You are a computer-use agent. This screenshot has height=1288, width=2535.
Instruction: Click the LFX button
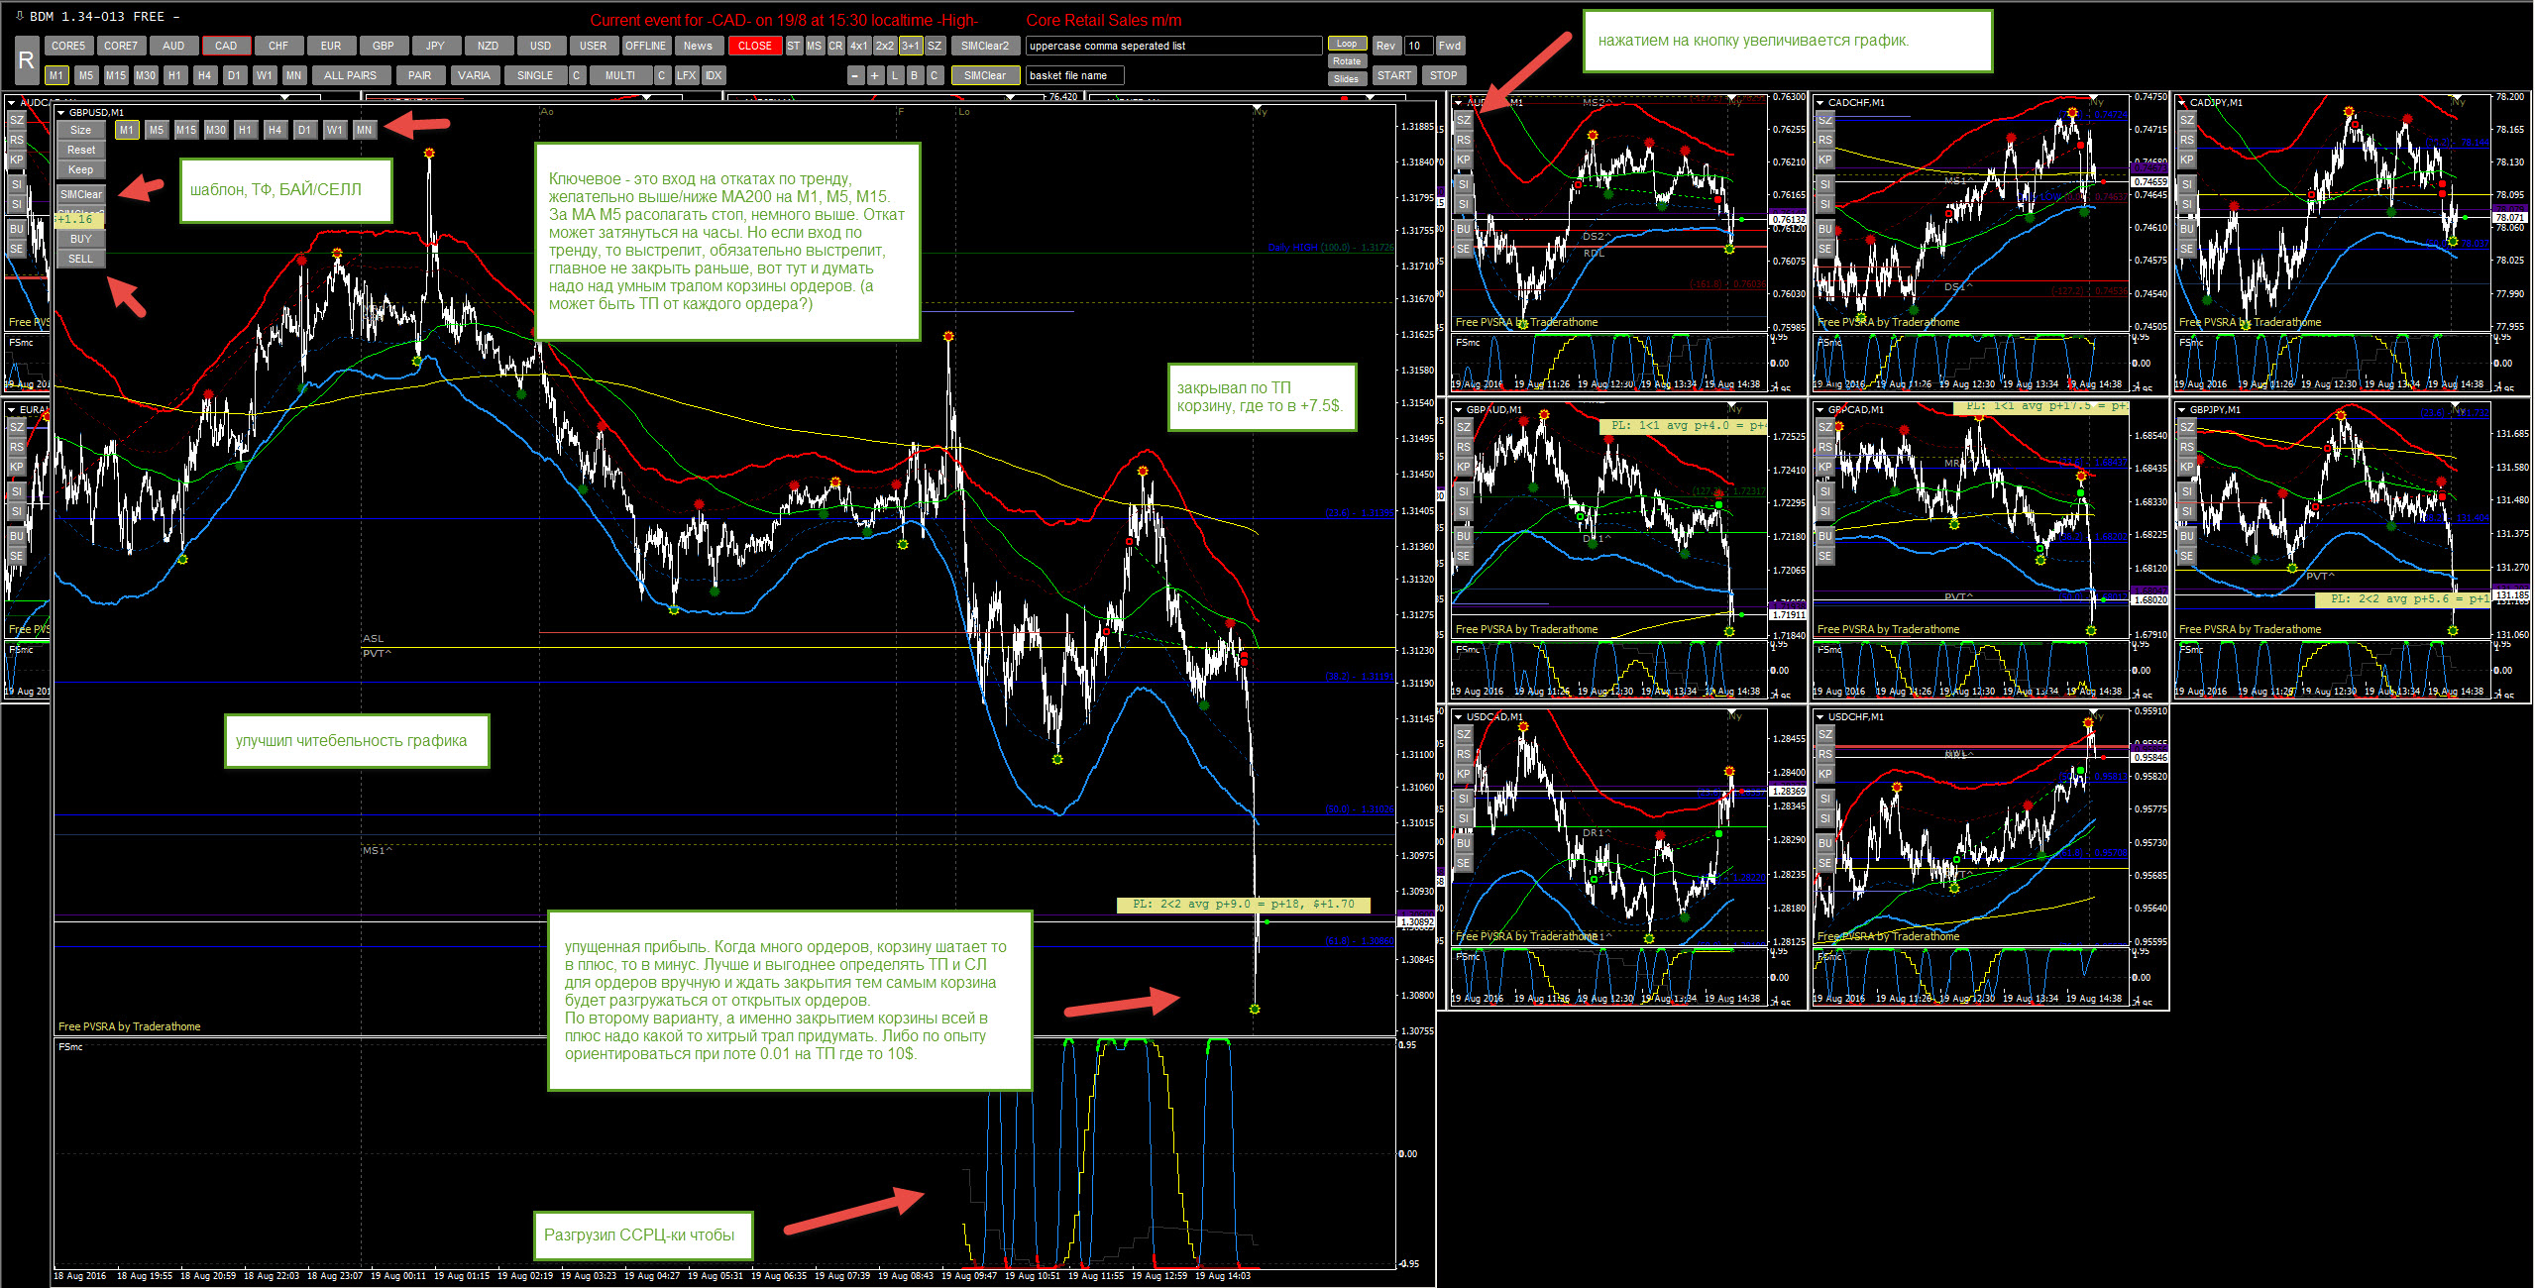click(x=687, y=75)
